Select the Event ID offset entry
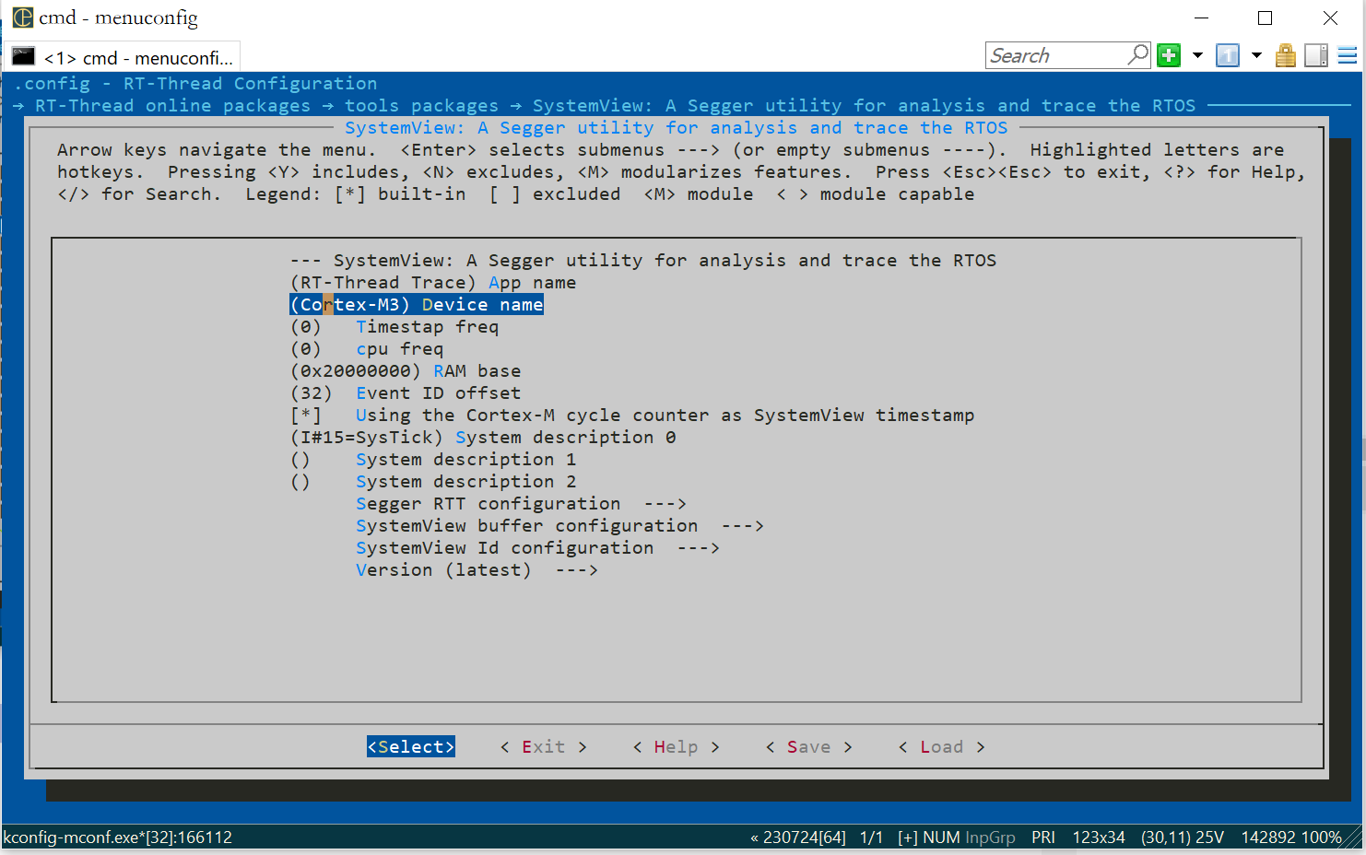The image size is (1366, 855). (x=406, y=393)
